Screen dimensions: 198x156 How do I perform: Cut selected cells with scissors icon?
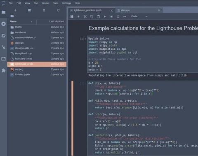(x=85, y=16)
